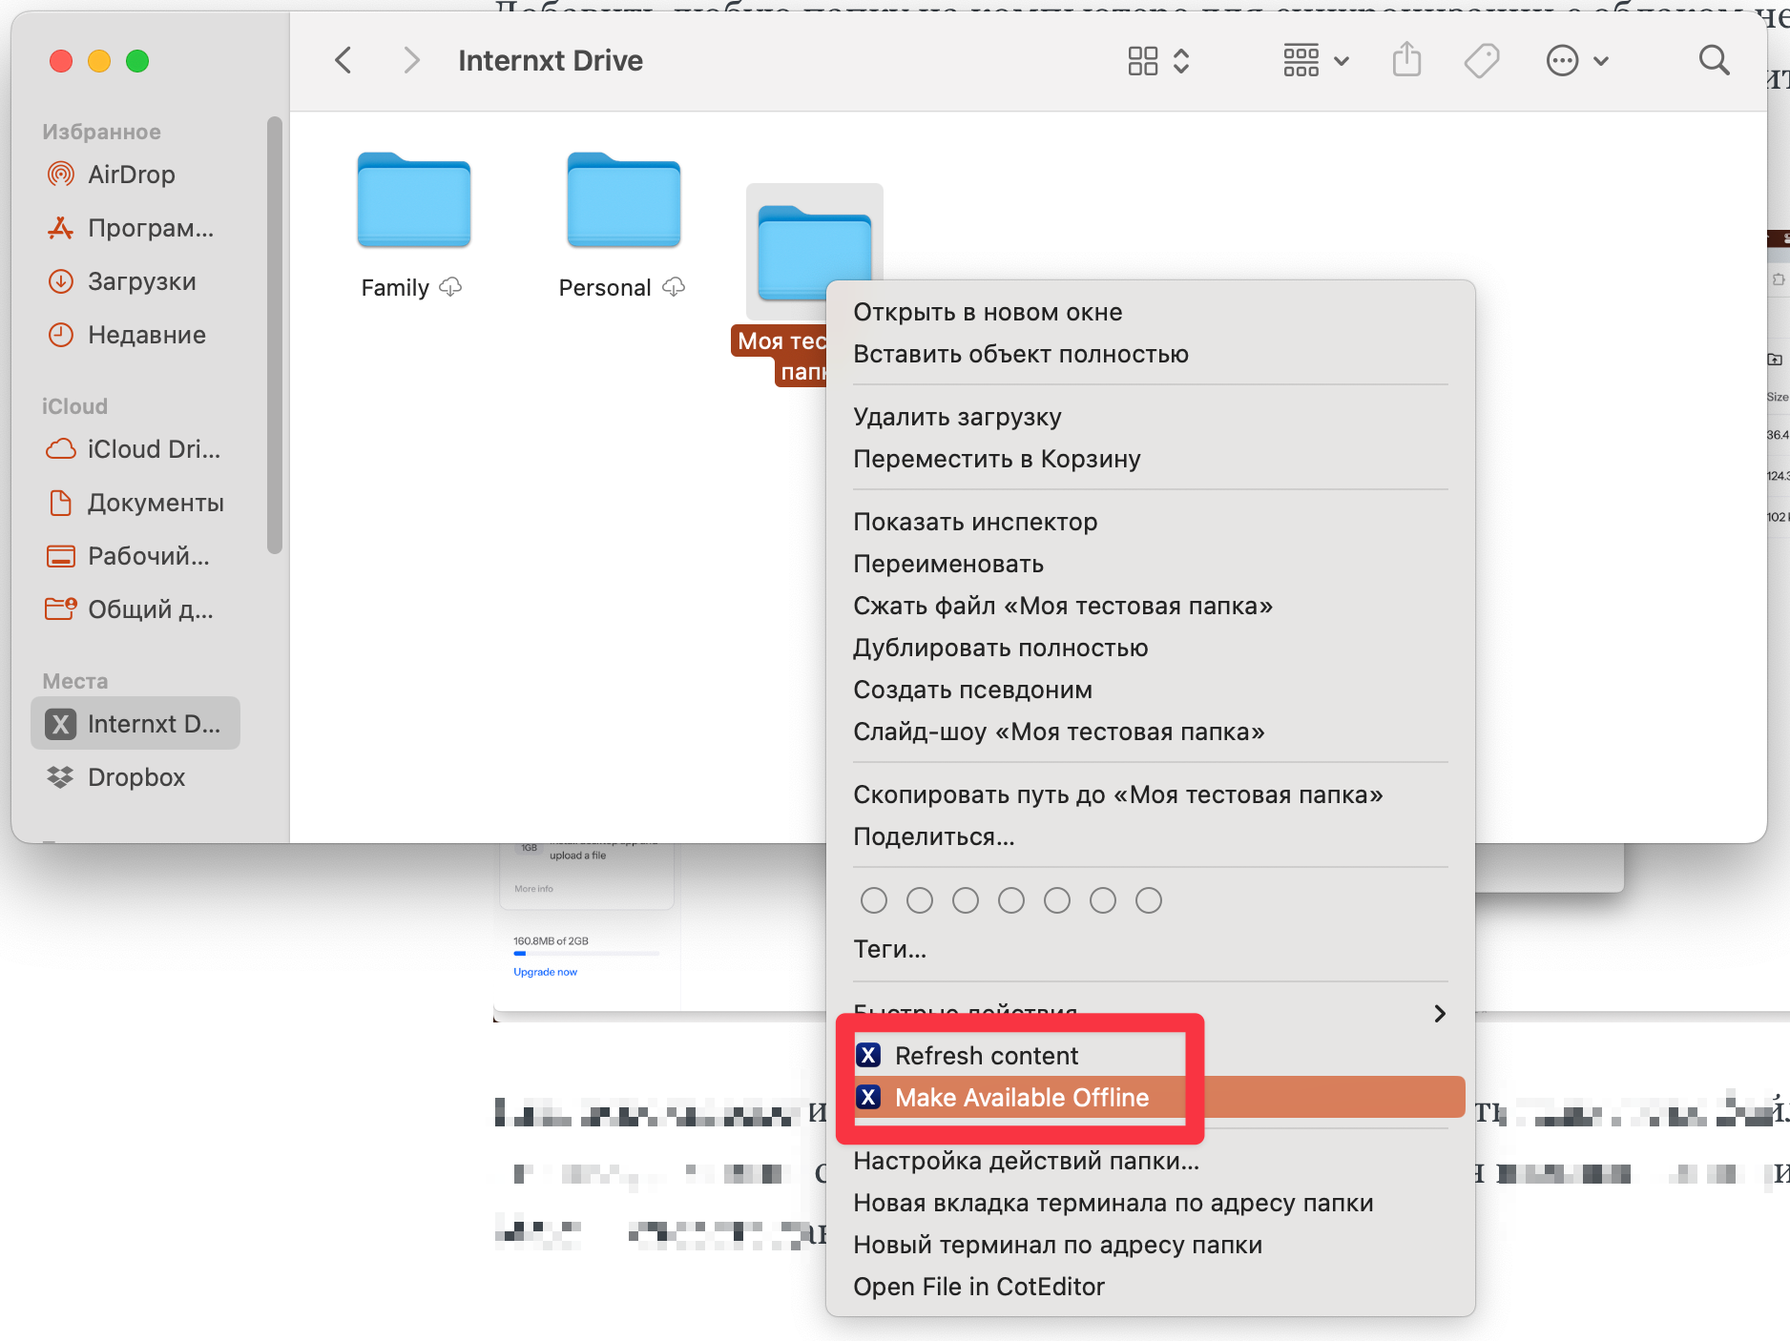Go forward in Finder navigation
Image resolution: width=1790 pixels, height=1341 pixels.
coord(411,60)
